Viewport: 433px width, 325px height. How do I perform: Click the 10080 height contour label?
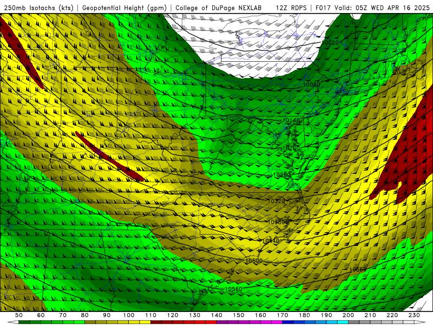(312, 84)
